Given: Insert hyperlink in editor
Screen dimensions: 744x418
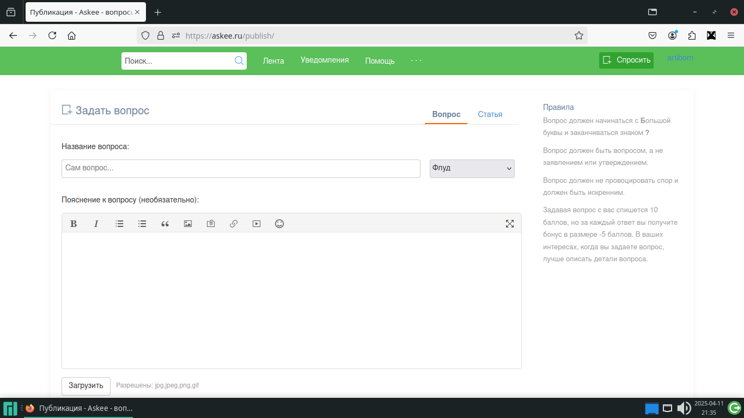Looking at the screenshot, I should click(x=234, y=224).
